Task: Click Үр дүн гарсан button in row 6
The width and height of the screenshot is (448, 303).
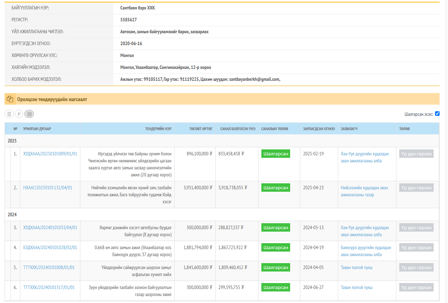Action: tap(416, 287)
